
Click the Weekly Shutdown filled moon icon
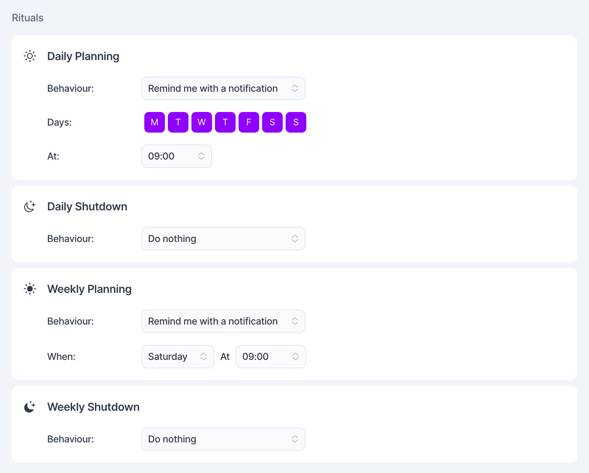tap(30, 407)
